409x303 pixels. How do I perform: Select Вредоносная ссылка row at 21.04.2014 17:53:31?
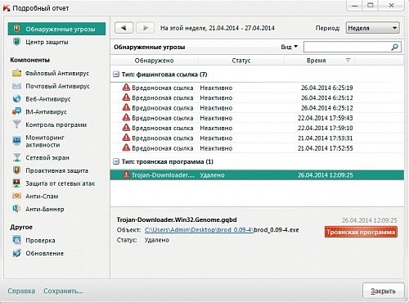click(x=257, y=138)
